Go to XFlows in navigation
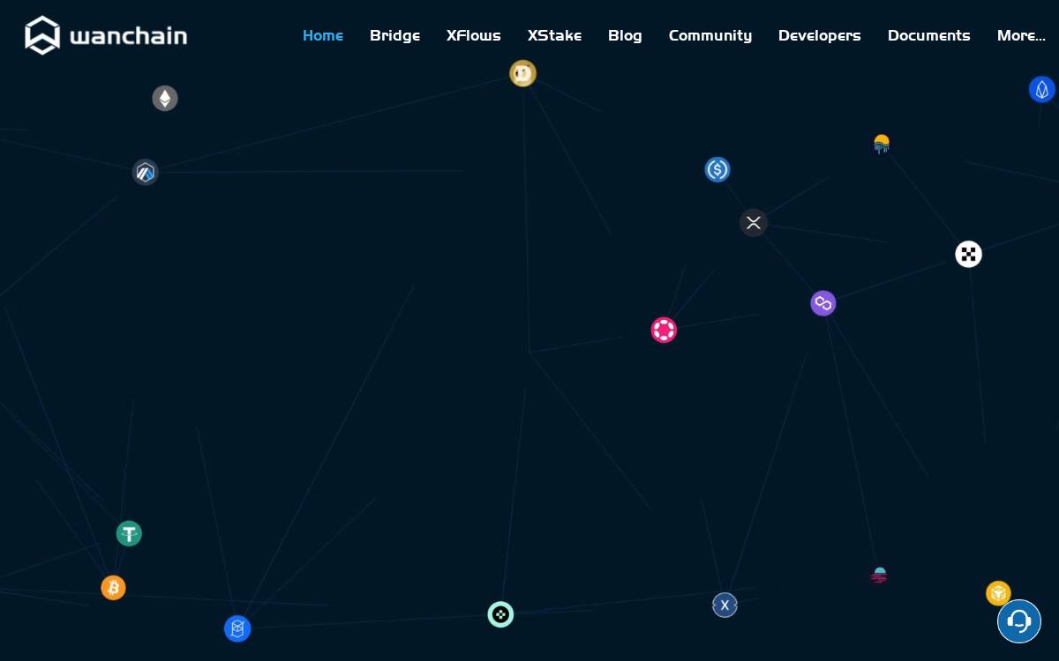Viewport: 1059px width, 661px height. (474, 35)
